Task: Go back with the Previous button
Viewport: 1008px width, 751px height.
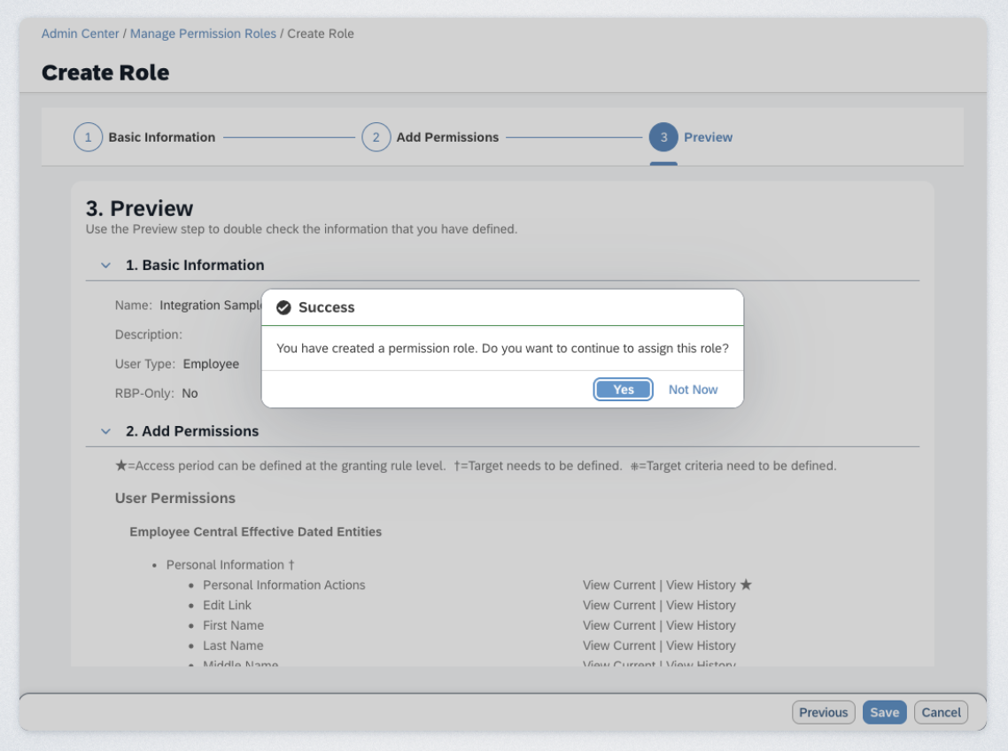Action: [823, 712]
